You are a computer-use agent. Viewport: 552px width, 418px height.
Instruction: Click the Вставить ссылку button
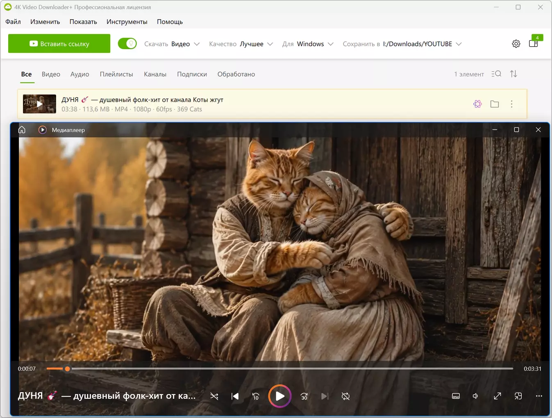(59, 43)
